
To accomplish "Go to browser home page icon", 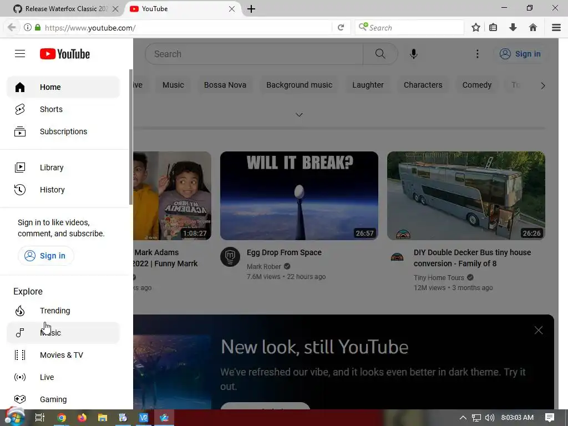I will coord(533,28).
